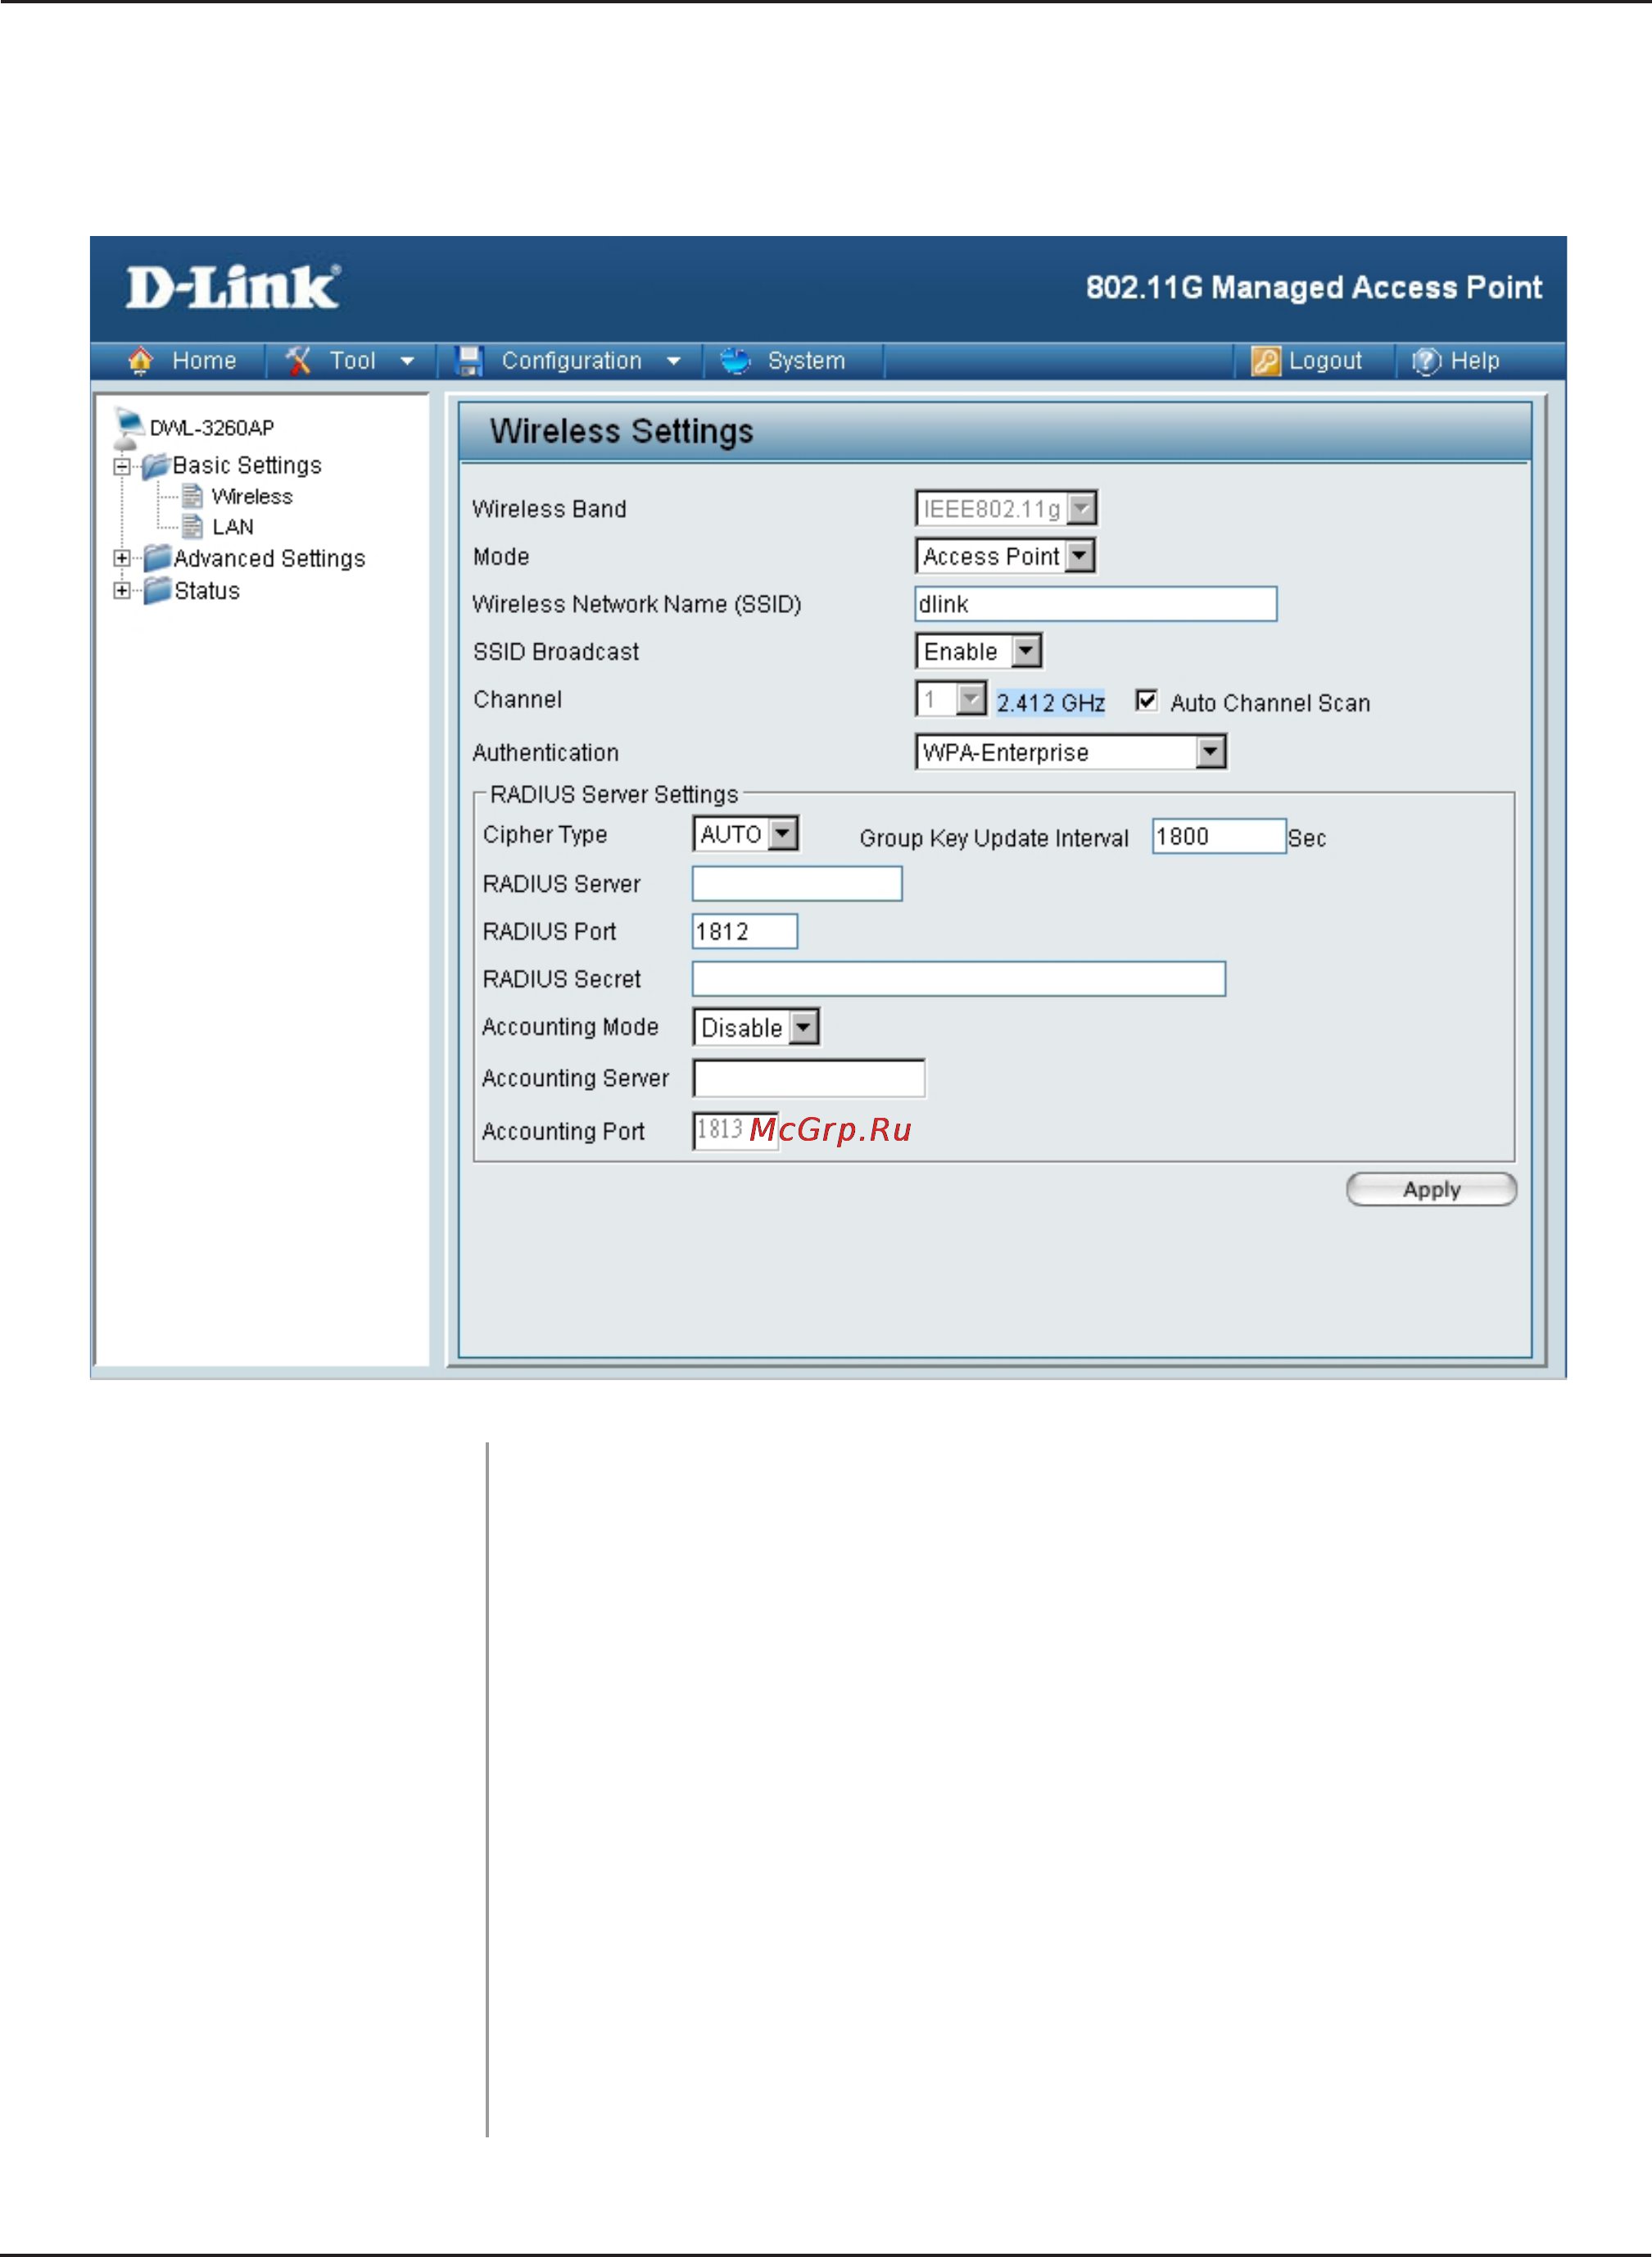Viewport: 1652px width, 2257px height.
Task: Click the Logout key icon
Action: pyautogui.click(x=1266, y=360)
